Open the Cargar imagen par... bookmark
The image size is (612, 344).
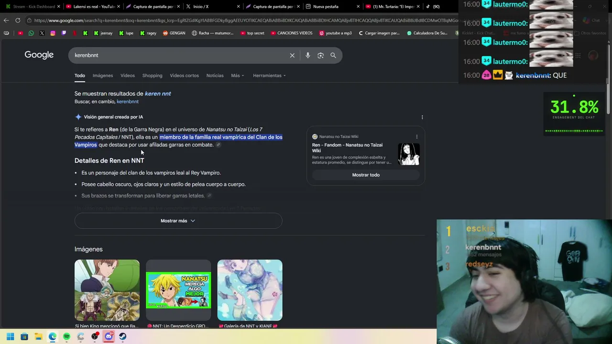tap(378, 33)
